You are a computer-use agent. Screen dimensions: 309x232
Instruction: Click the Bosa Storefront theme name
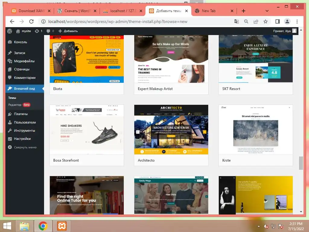point(66,160)
